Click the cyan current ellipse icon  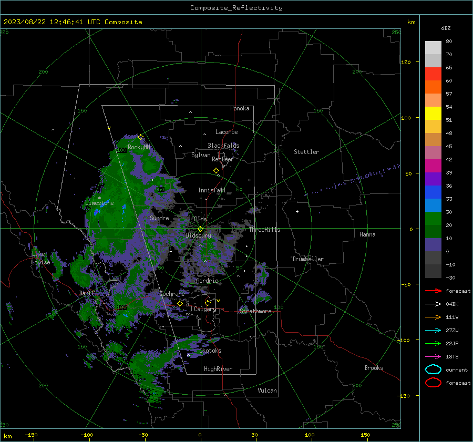point(433,369)
